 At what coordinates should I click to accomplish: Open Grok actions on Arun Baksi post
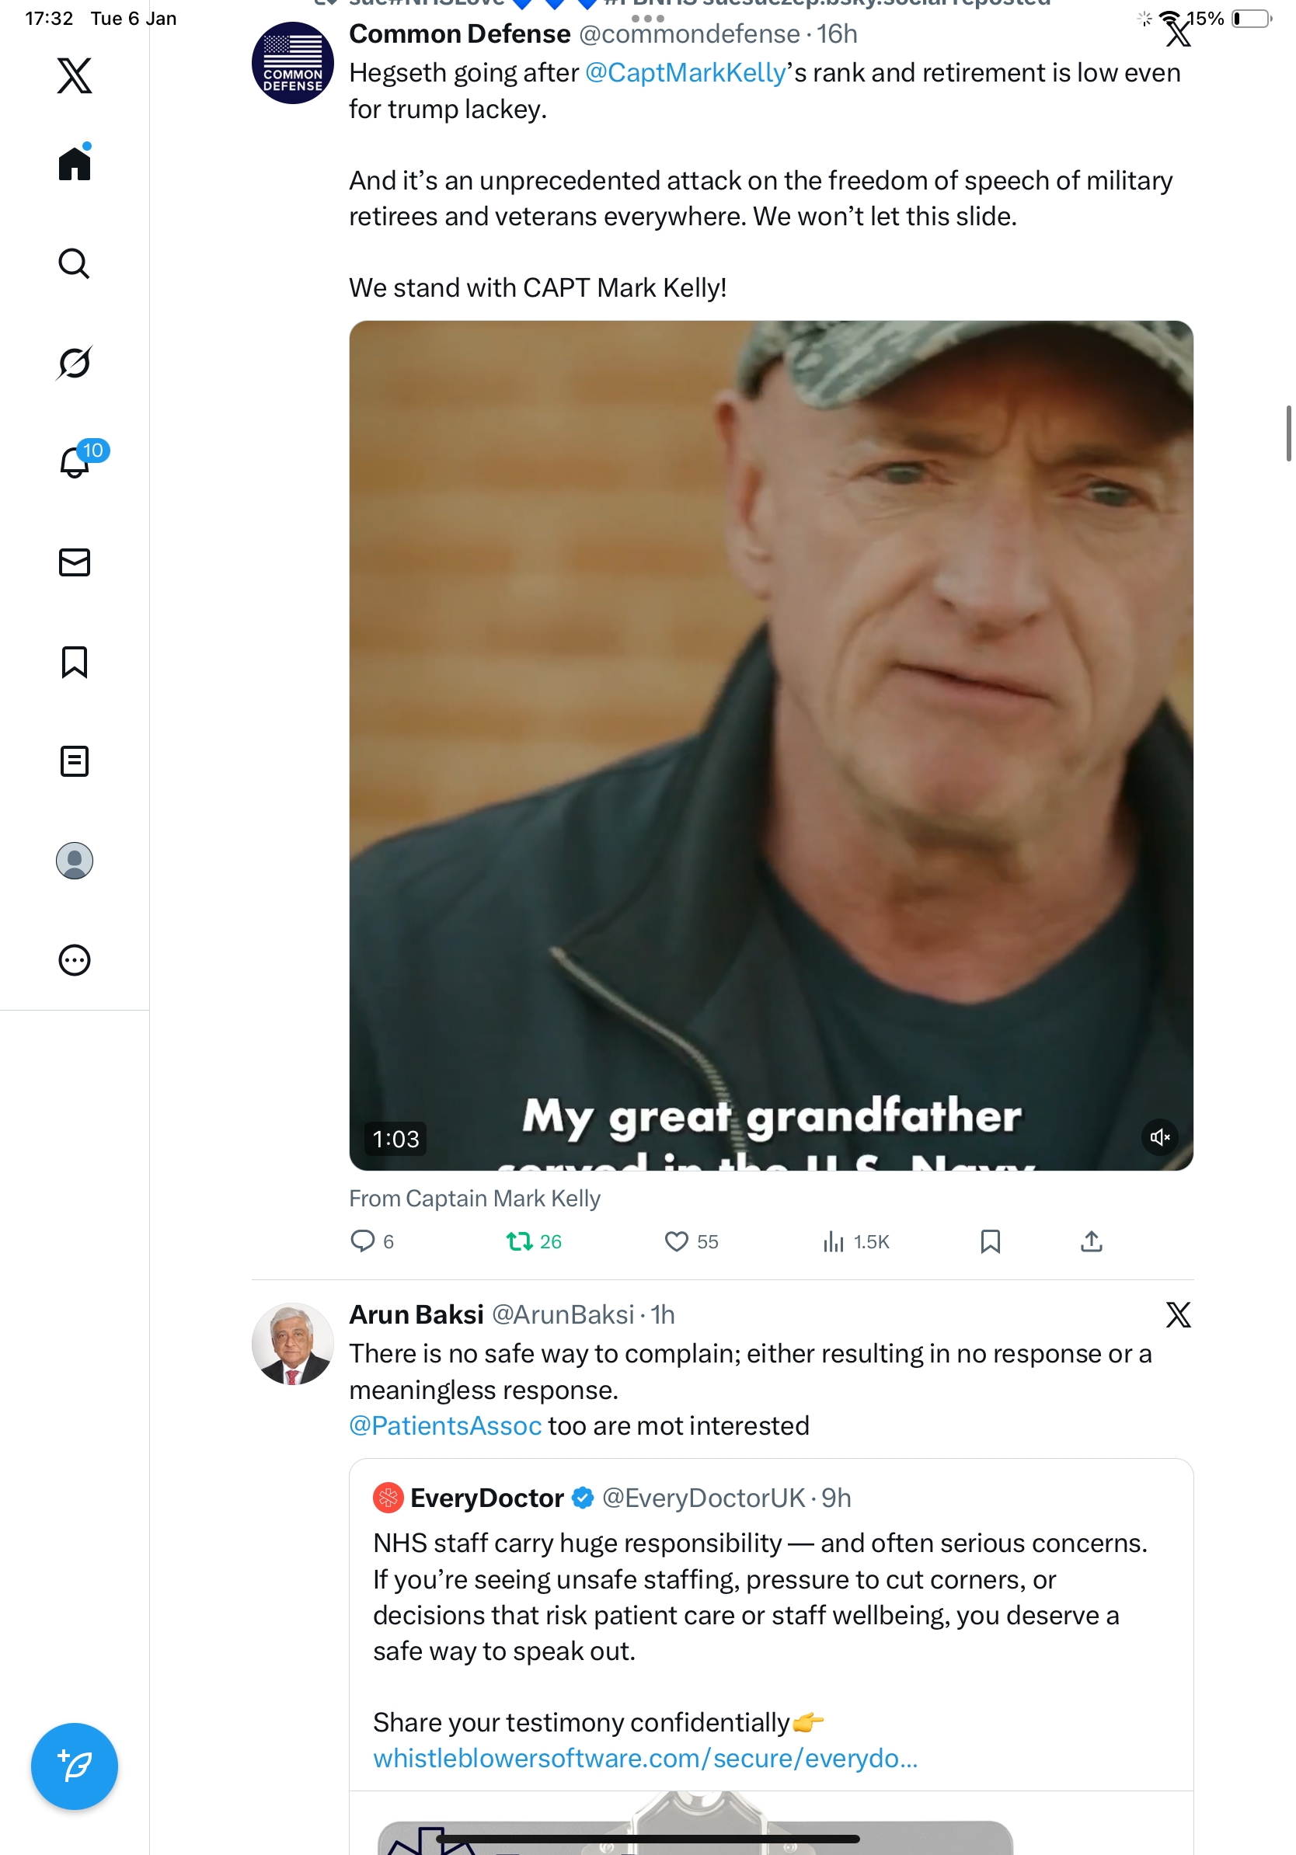click(1177, 1314)
